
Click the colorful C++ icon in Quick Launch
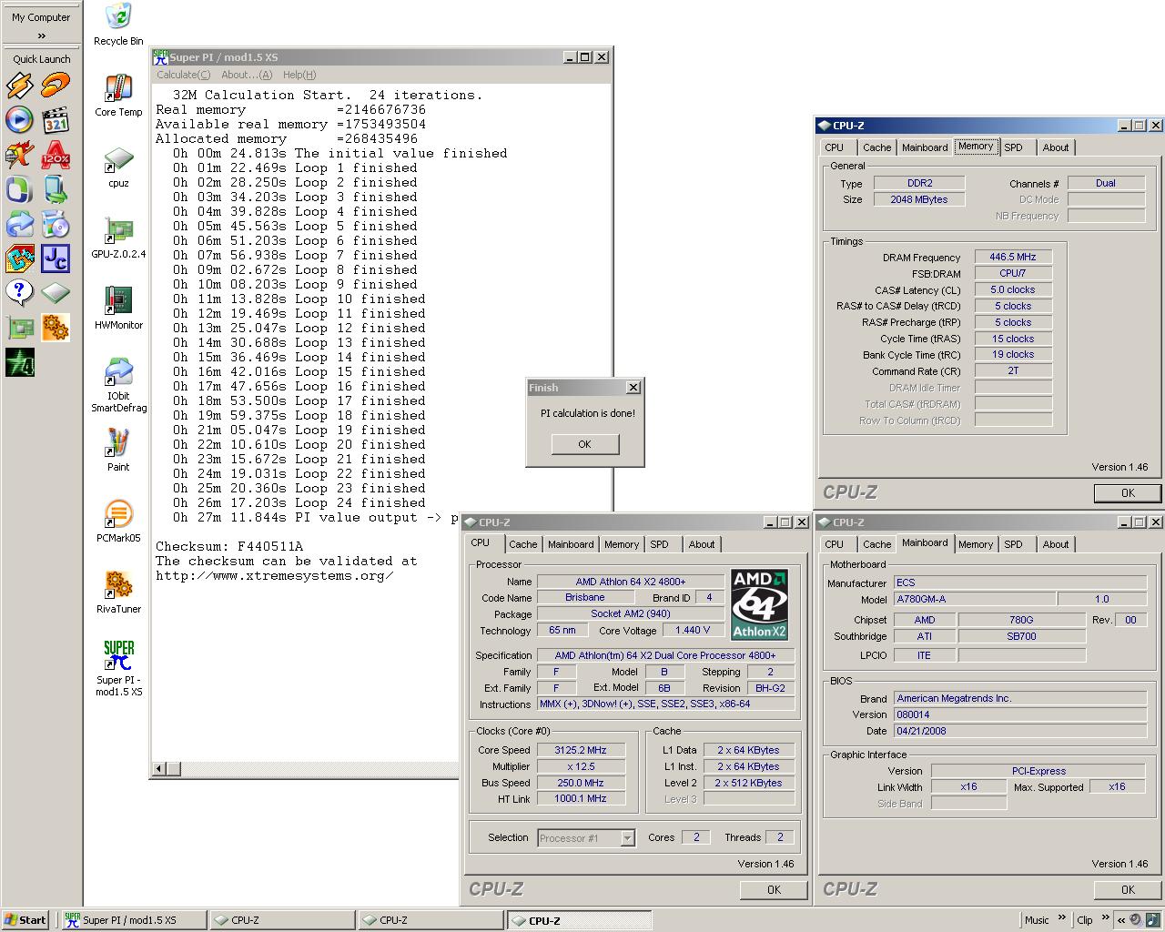[x=19, y=258]
